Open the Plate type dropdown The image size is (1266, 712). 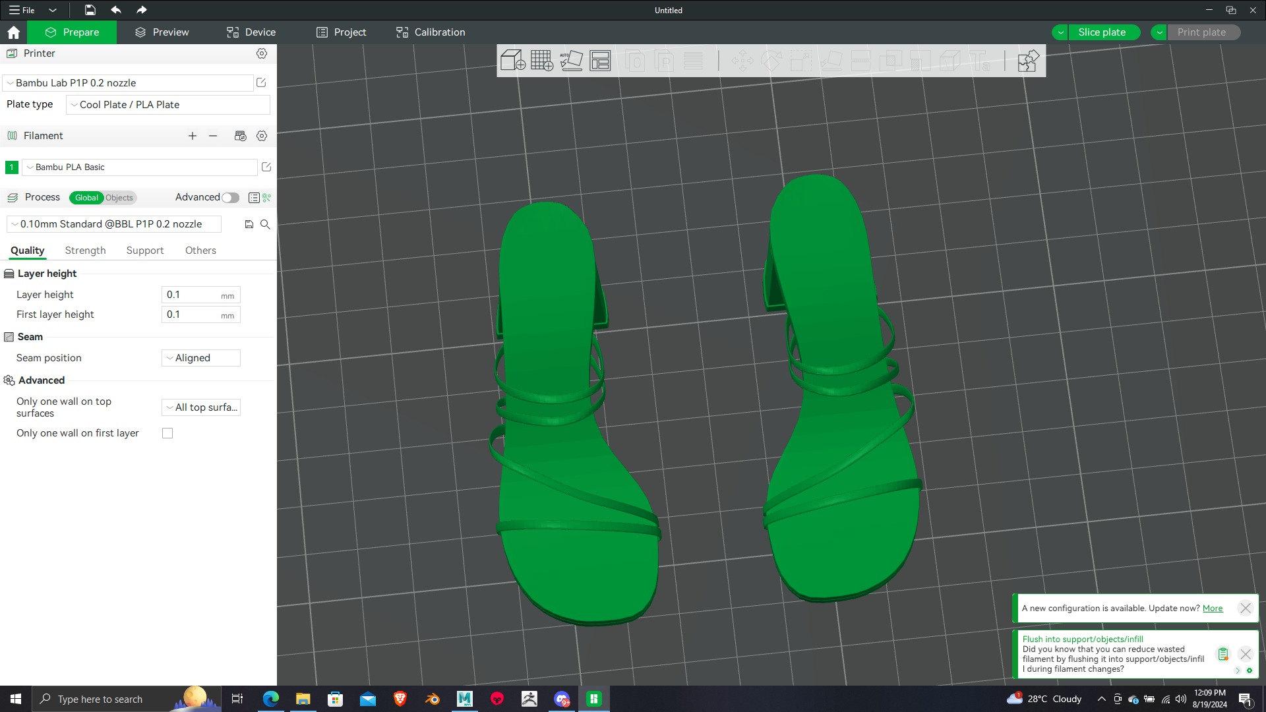tap(168, 105)
